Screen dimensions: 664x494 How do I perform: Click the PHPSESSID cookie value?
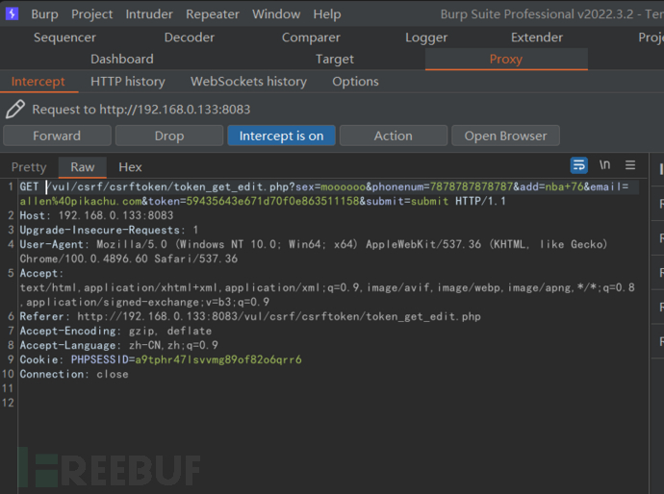pos(218,359)
